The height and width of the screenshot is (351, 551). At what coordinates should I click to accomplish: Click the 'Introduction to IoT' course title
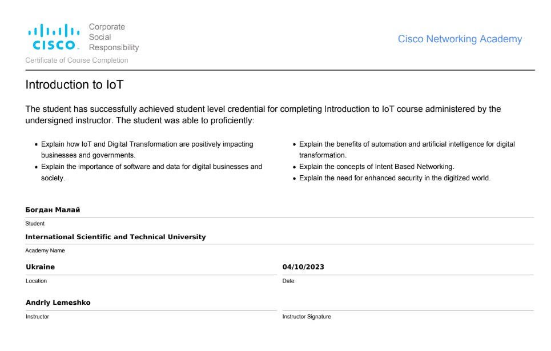coord(74,84)
